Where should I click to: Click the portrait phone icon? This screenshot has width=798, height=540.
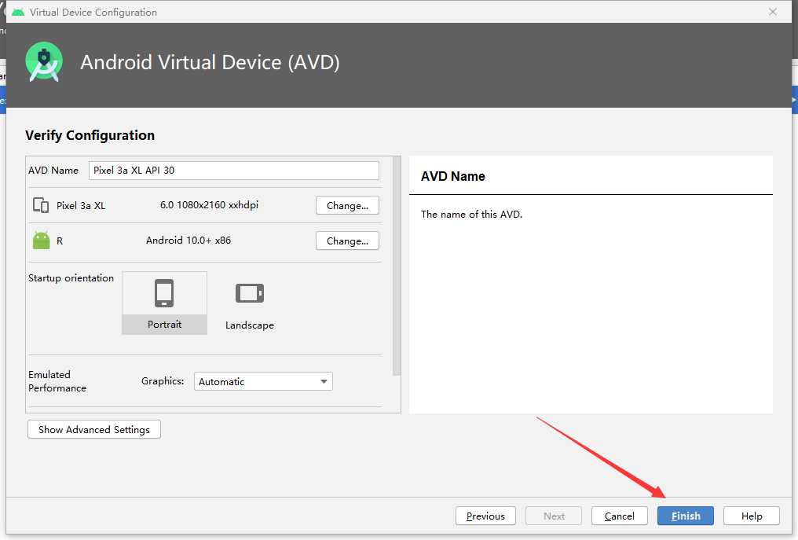click(x=164, y=293)
